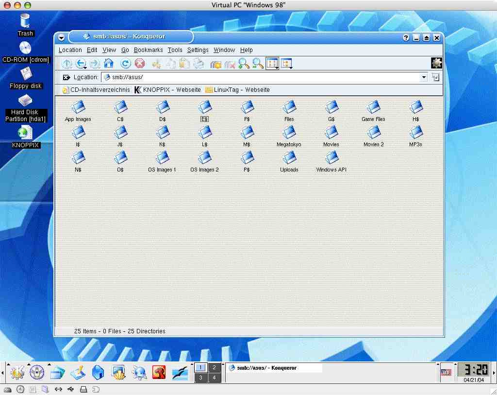
Task: Click the smb://asus/ - Konqueror taskbar entry
Action: (x=275, y=368)
